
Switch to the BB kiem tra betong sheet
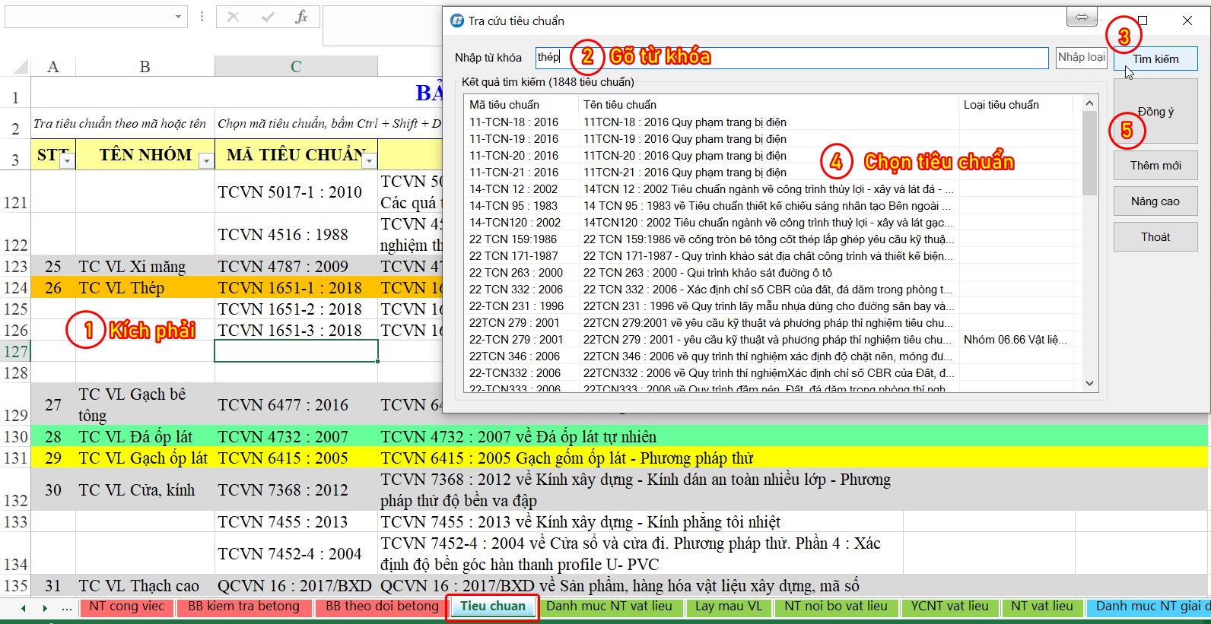[x=243, y=607]
